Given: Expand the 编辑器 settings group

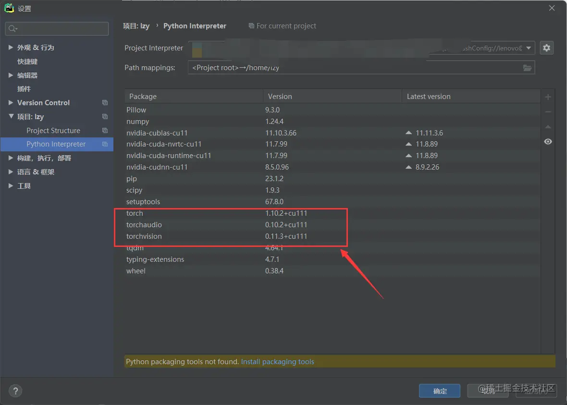Looking at the screenshot, I should click(x=11, y=75).
